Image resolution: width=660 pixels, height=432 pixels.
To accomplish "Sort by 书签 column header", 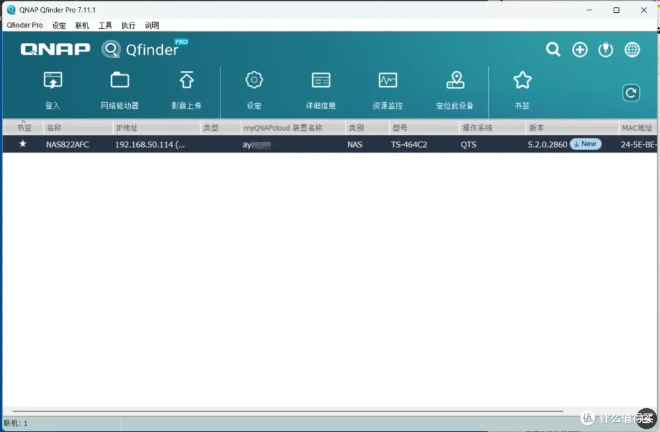I will 24,128.
